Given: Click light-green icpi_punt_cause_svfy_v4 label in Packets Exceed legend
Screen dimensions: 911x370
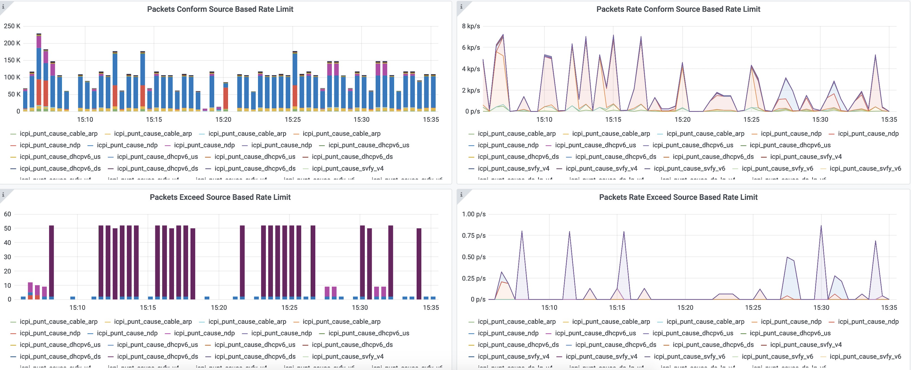Looking at the screenshot, I should (x=348, y=356).
